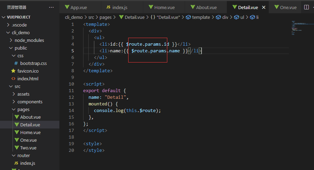Click the '资源管理器' Explorer panel title

click(x=17, y=7)
